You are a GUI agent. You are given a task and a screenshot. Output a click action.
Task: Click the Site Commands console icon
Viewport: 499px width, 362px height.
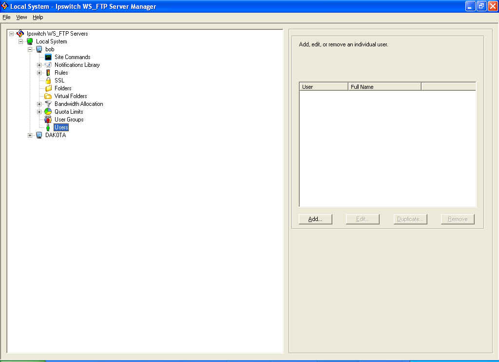point(48,57)
